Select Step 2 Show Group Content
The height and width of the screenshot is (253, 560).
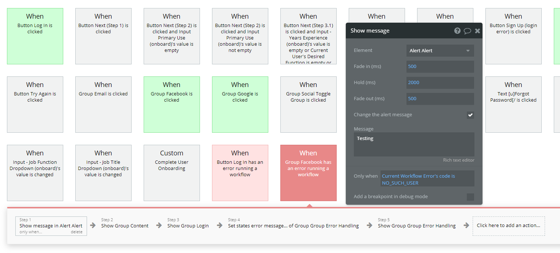tap(125, 226)
